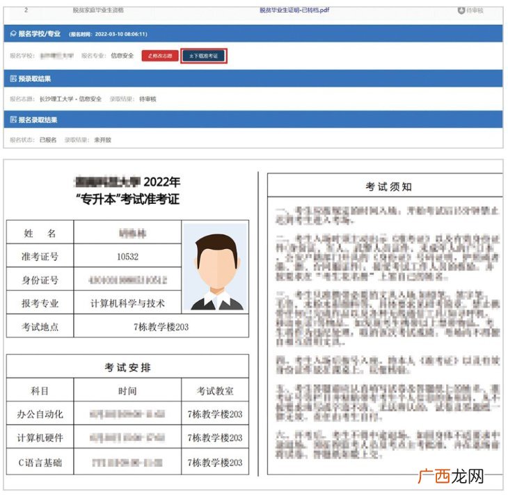508x496 pixels.
Task: Click the 身份证号 label cell
Action: (40, 280)
